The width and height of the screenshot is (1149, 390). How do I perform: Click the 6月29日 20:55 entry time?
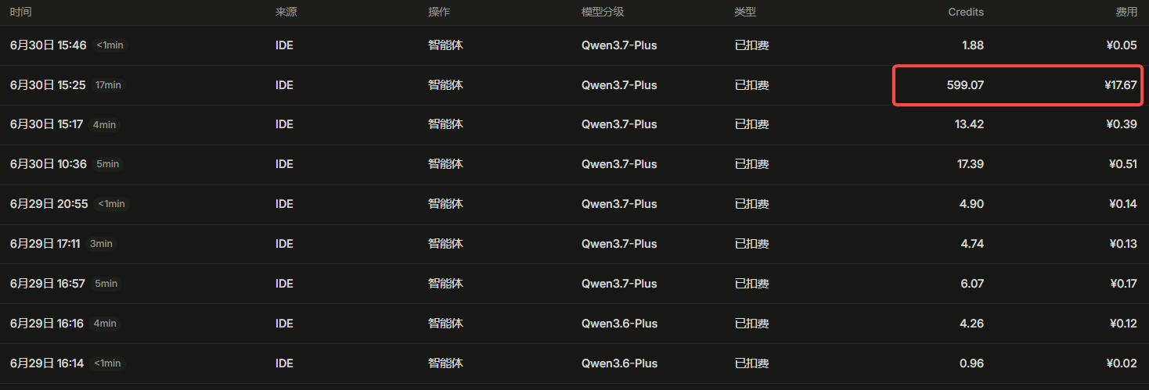click(49, 204)
